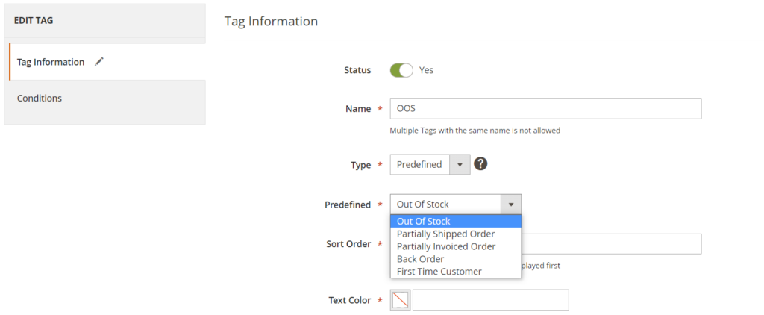Choose Back Order in the dropdown list

coord(420,259)
